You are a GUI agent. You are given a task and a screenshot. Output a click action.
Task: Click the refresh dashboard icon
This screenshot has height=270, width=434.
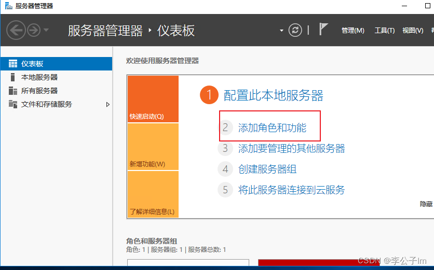(295, 30)
